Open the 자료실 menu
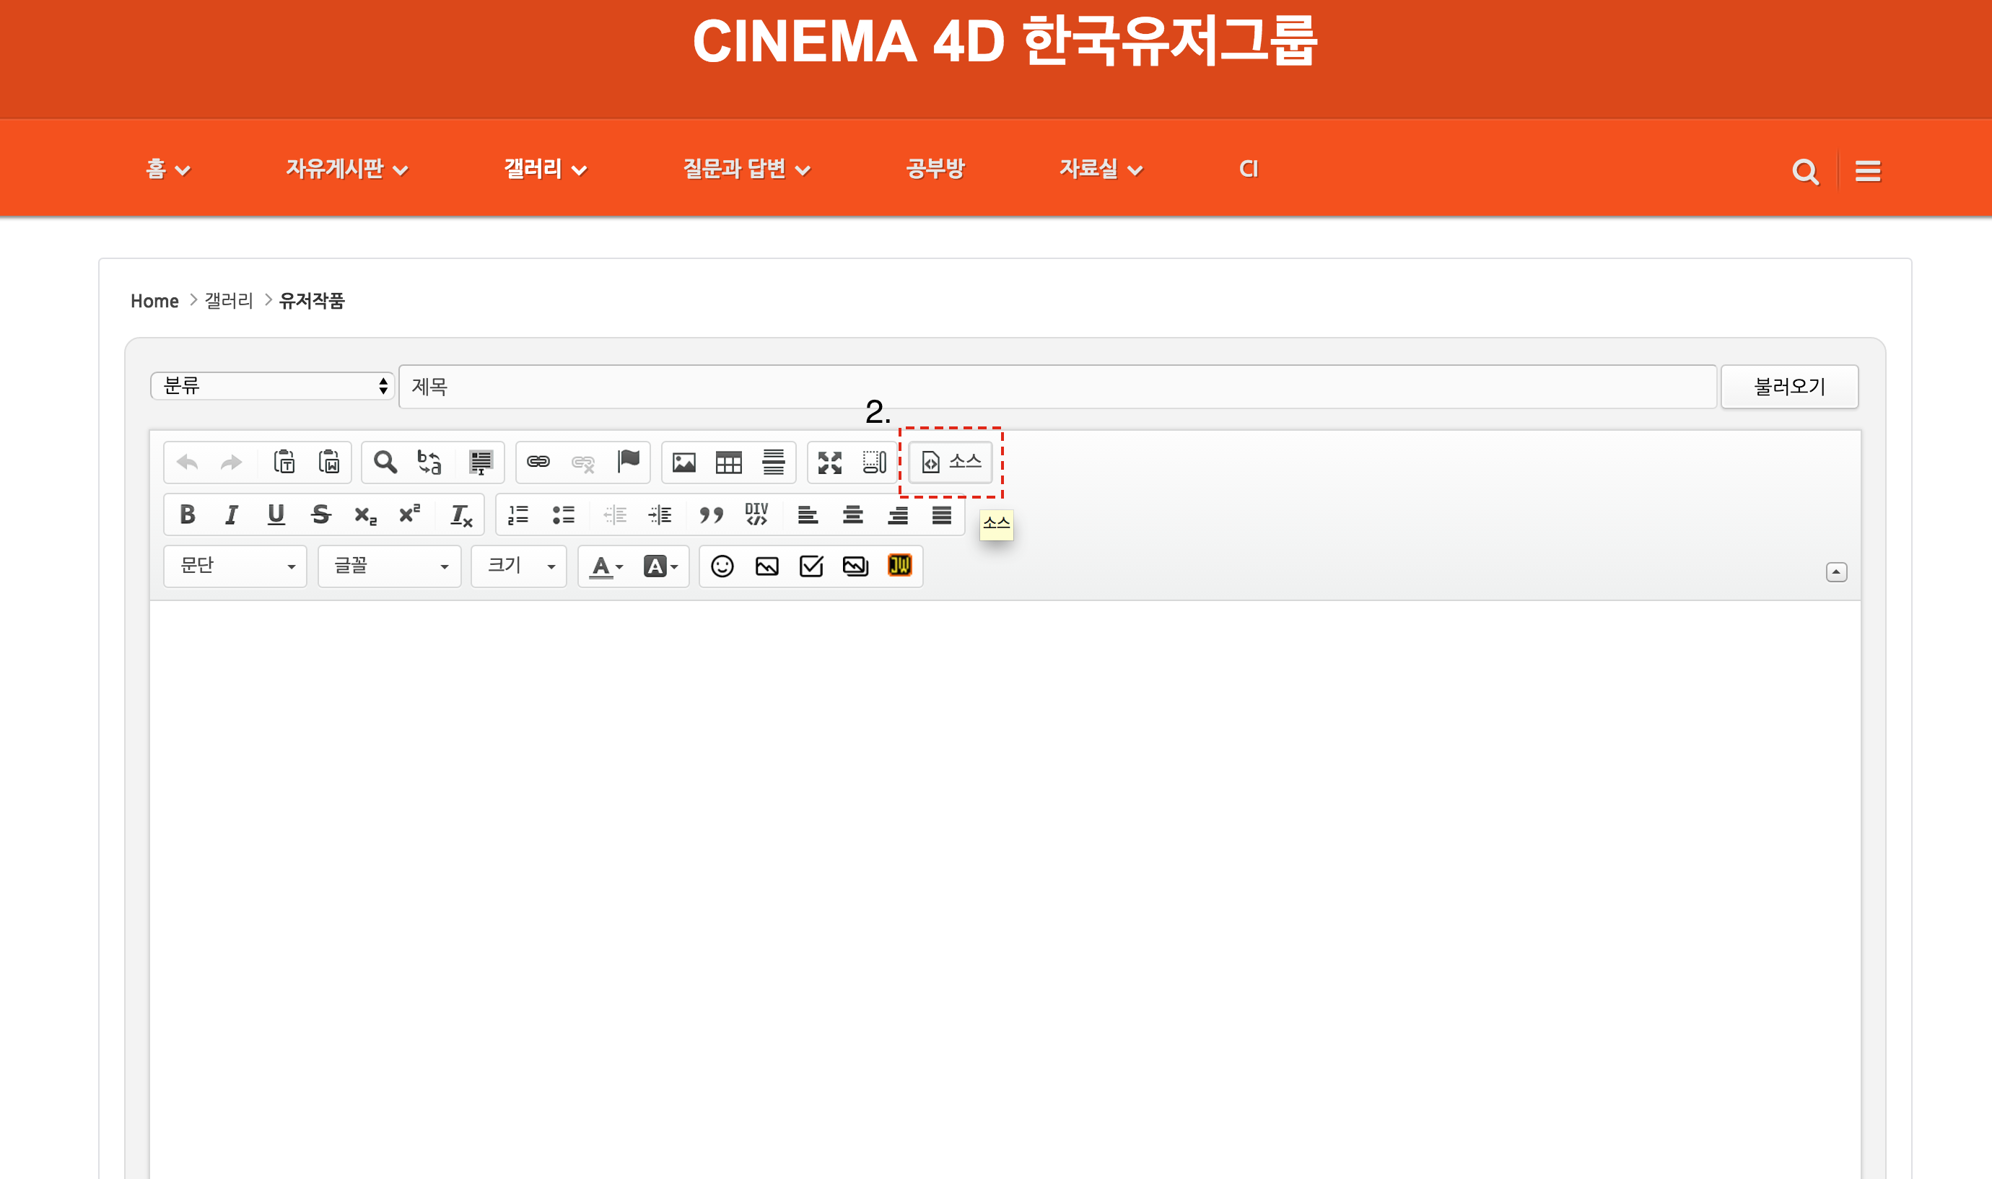 pos(1101,170)
